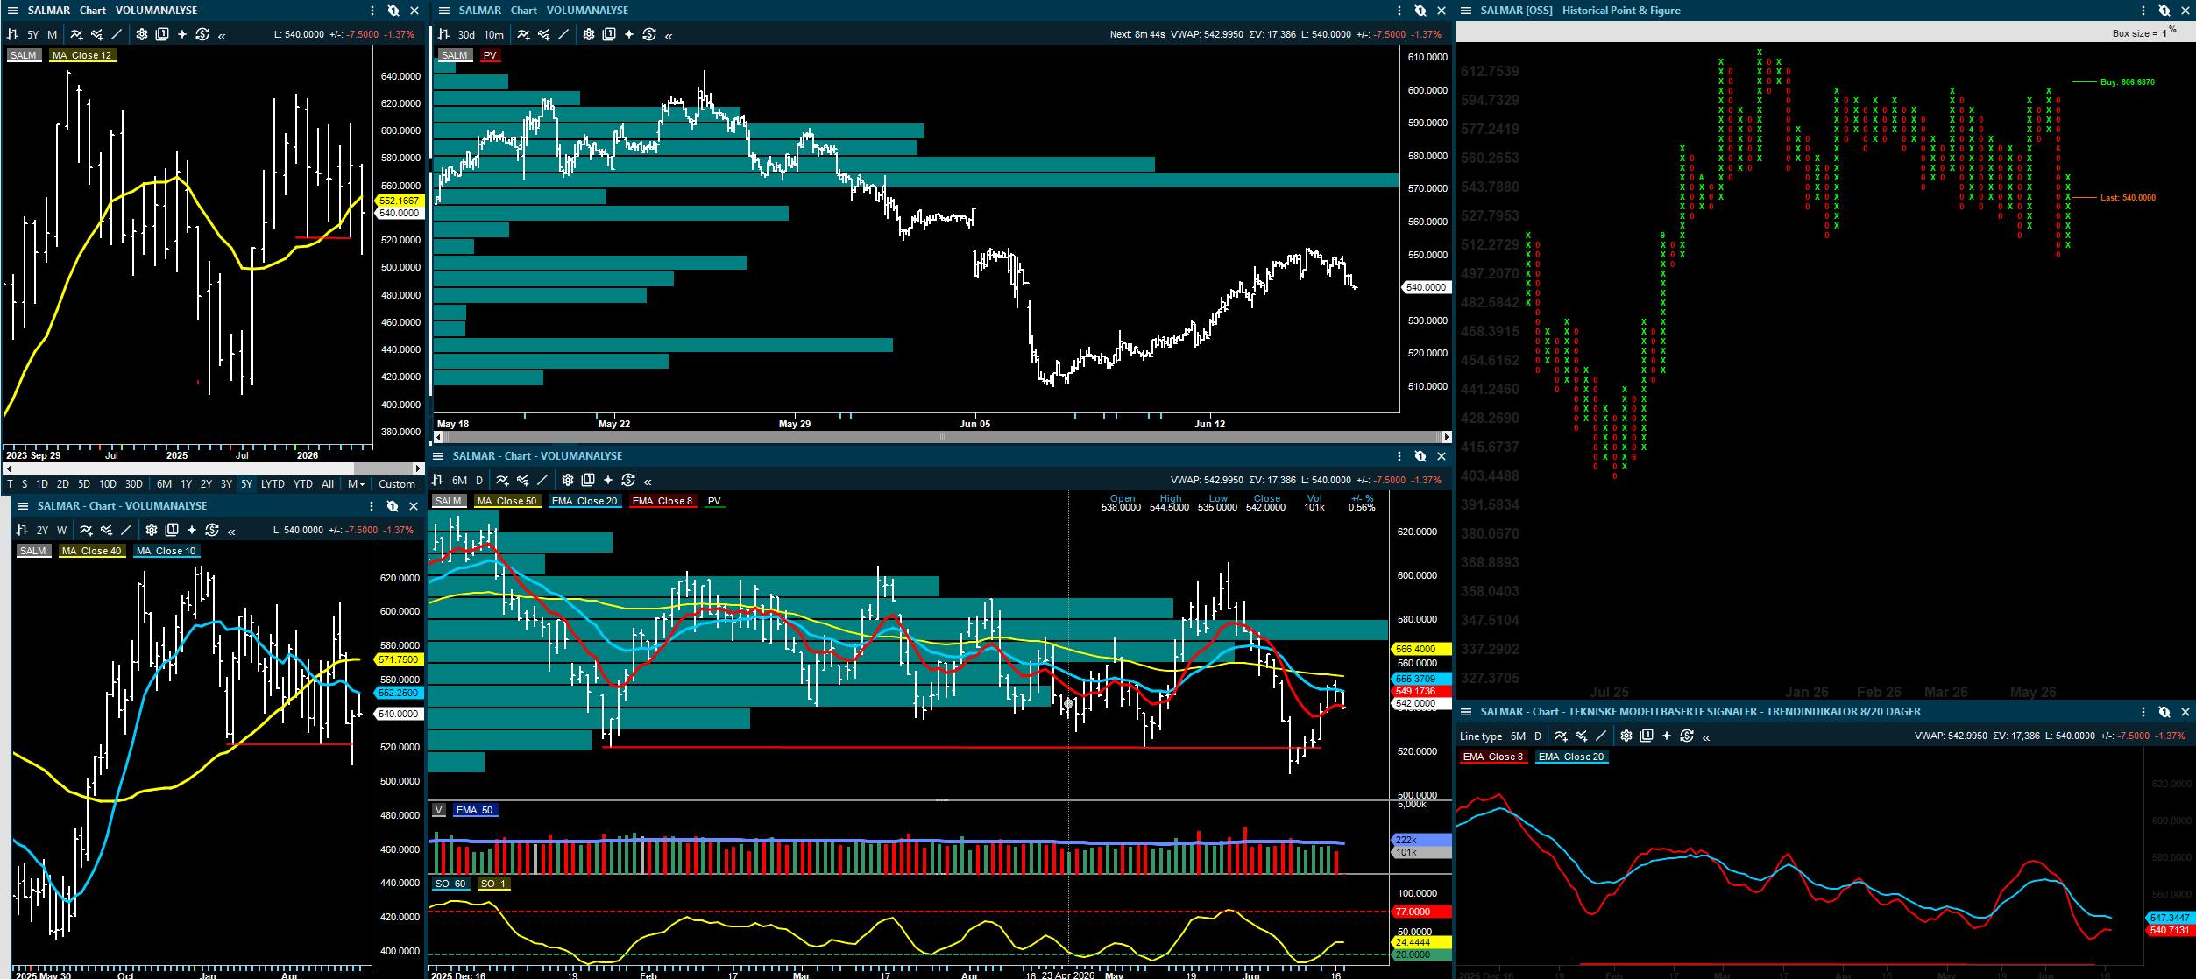Toggle EMA Close 8 label in the 6M daily chart
Viewport: 2196px width, 979px height.
point(662,502)
